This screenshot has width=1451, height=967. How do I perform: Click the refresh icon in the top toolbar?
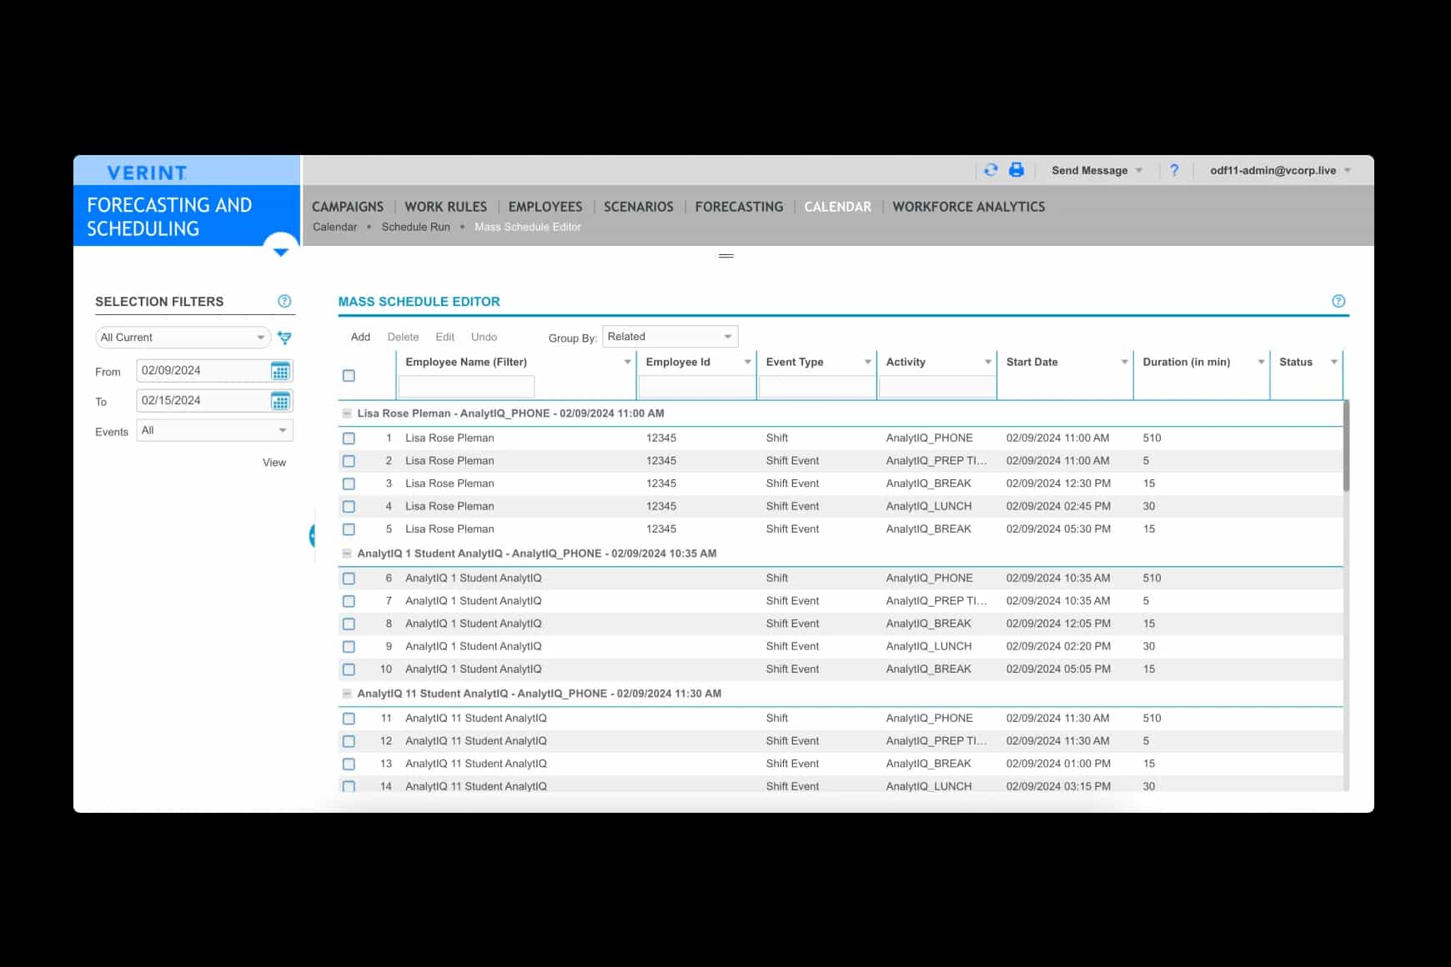991,170
